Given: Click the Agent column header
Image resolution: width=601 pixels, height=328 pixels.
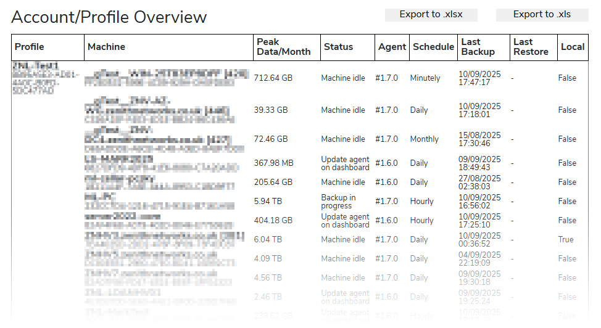Looking at the screenshot, I should pos(392,47).
